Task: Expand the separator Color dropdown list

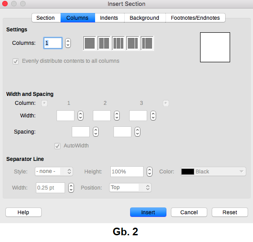Action: pyautogui.click(x=213, y=172)
